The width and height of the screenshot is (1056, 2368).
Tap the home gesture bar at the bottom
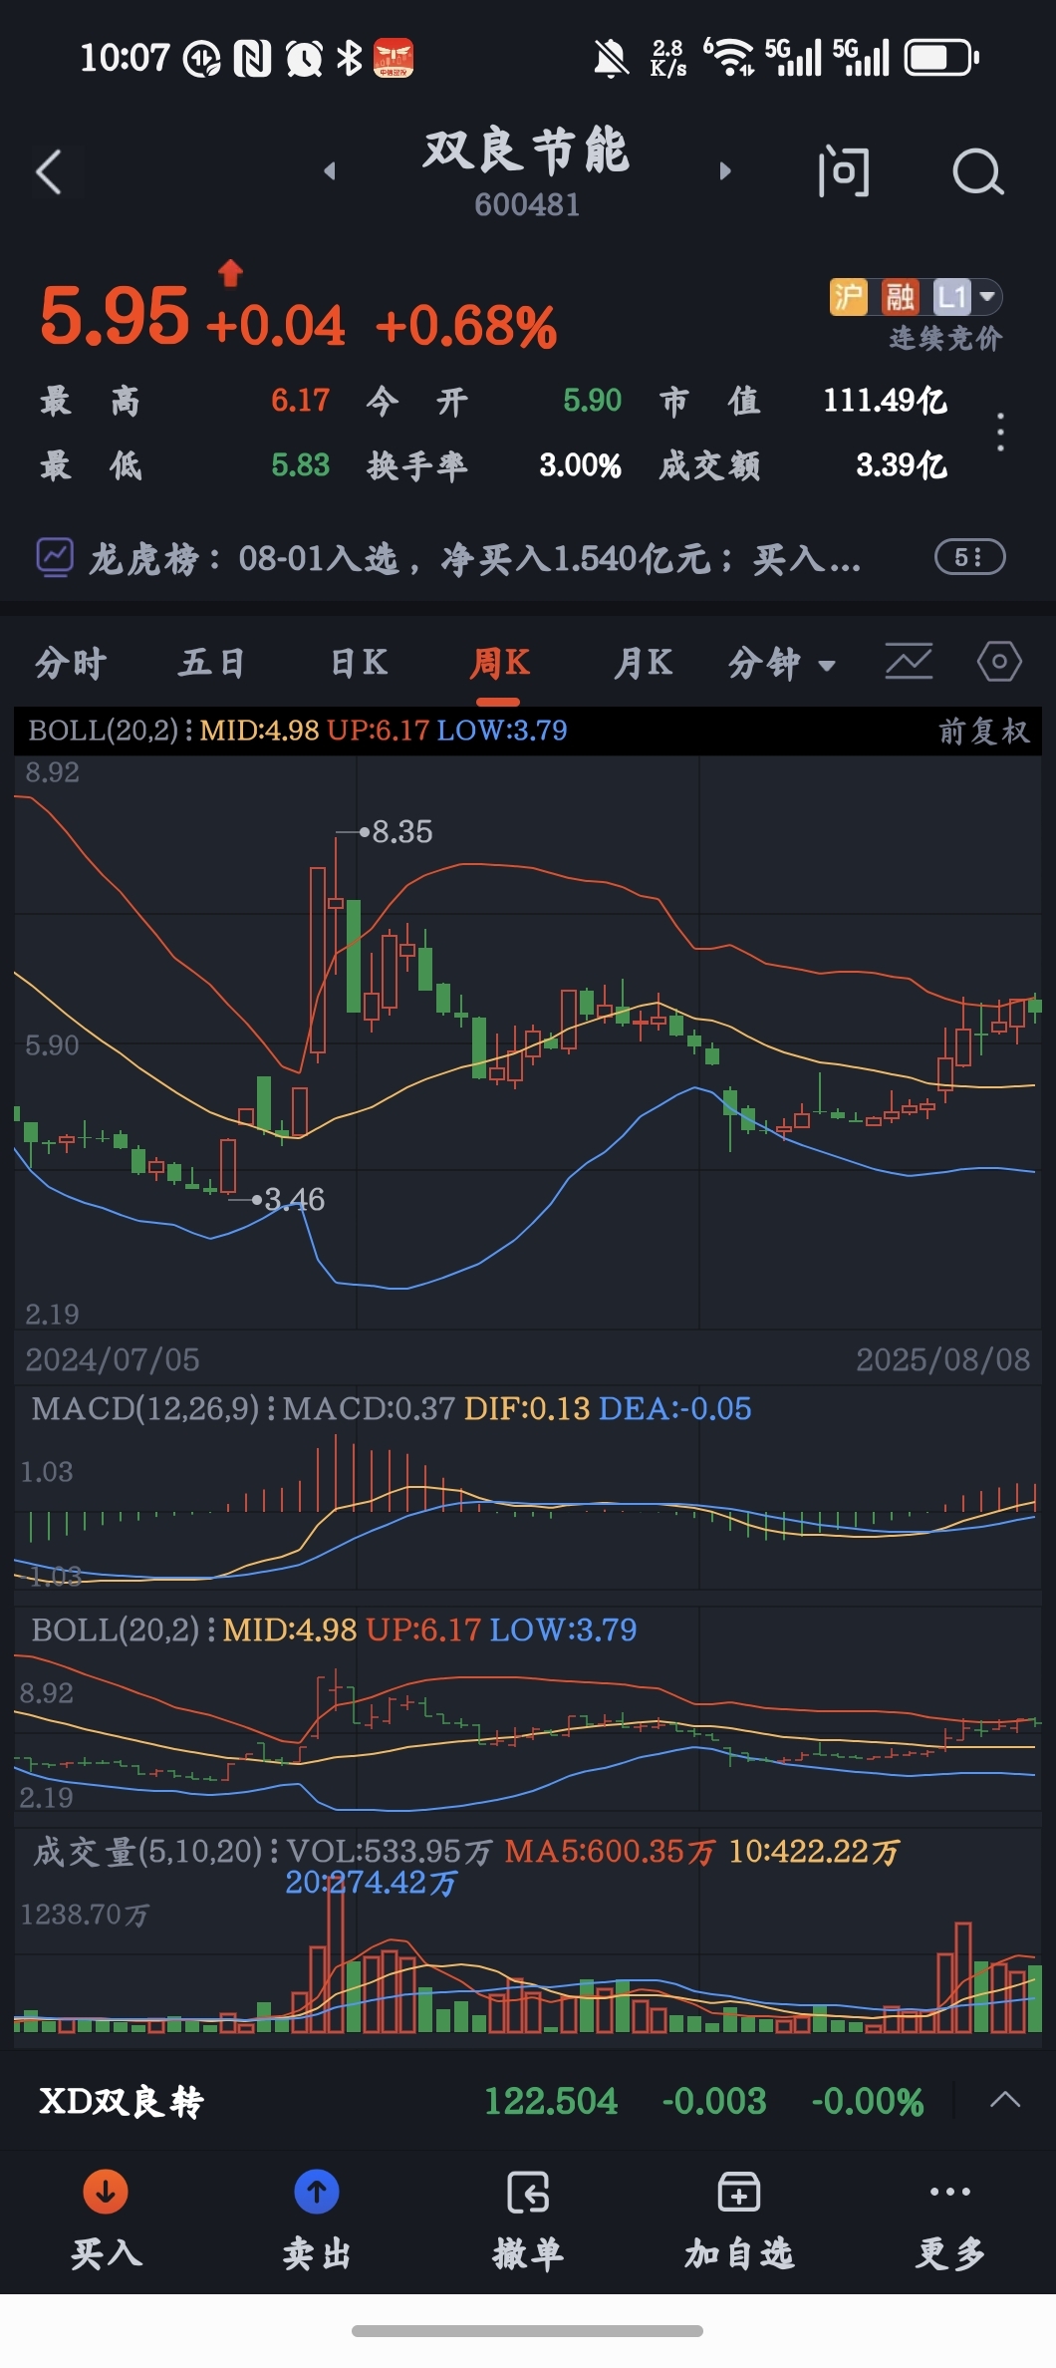(x=527, y=2330)
